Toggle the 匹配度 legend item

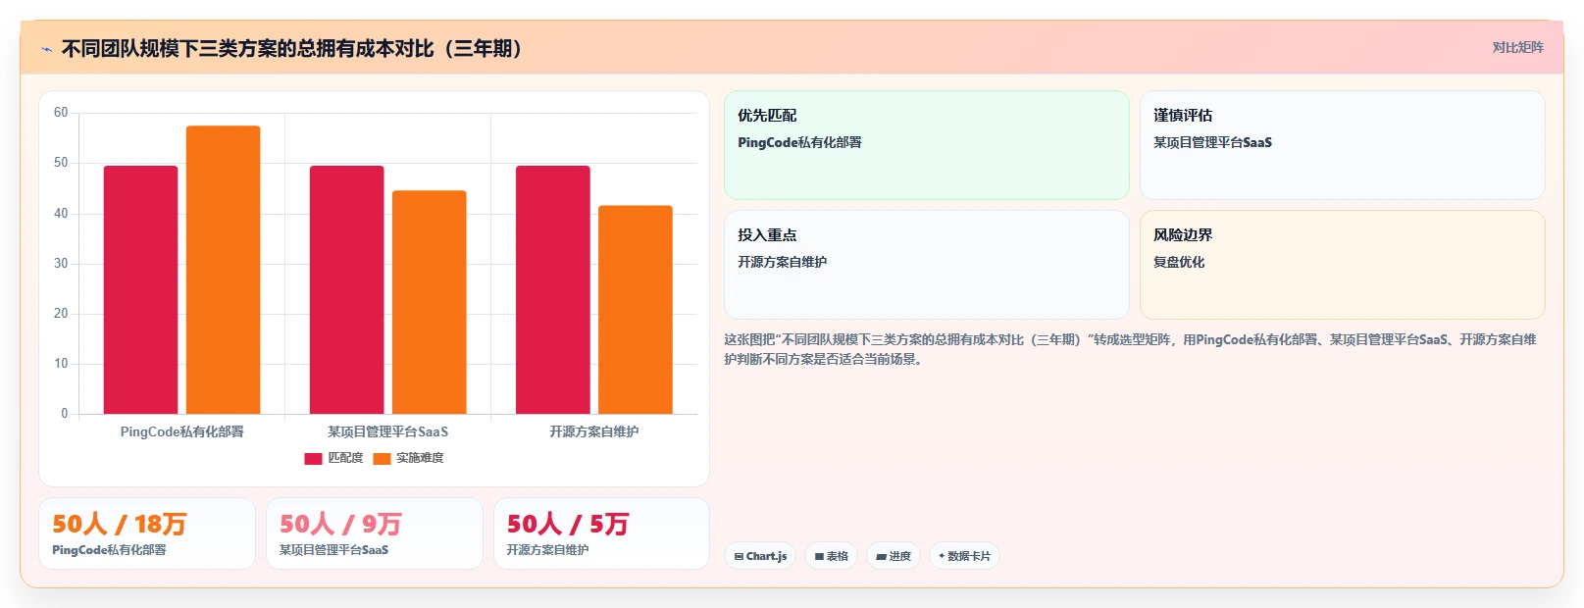(x=333, y=458)
